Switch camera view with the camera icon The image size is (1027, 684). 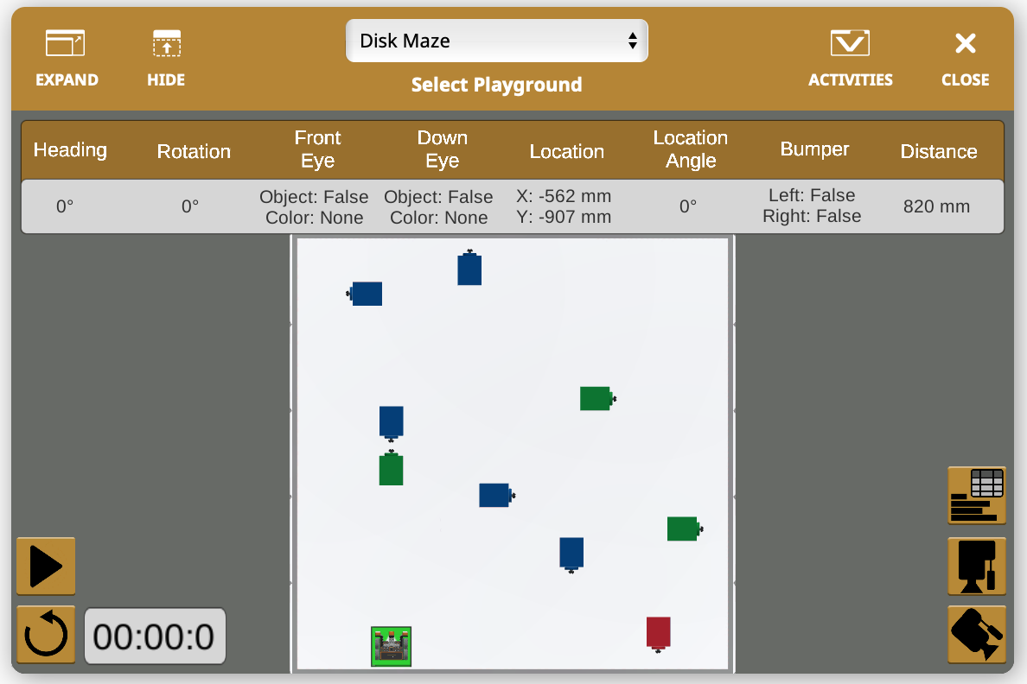[977, 635]
